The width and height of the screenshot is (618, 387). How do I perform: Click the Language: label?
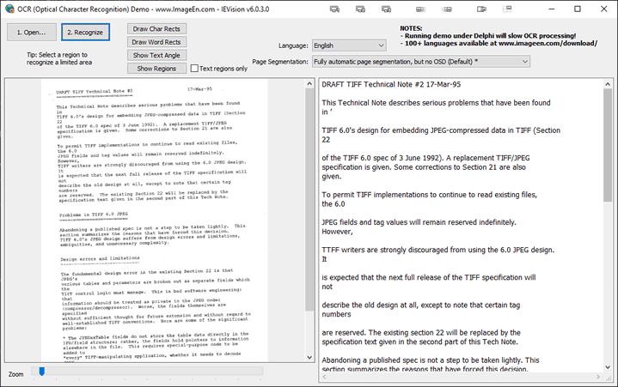point(293,45)
